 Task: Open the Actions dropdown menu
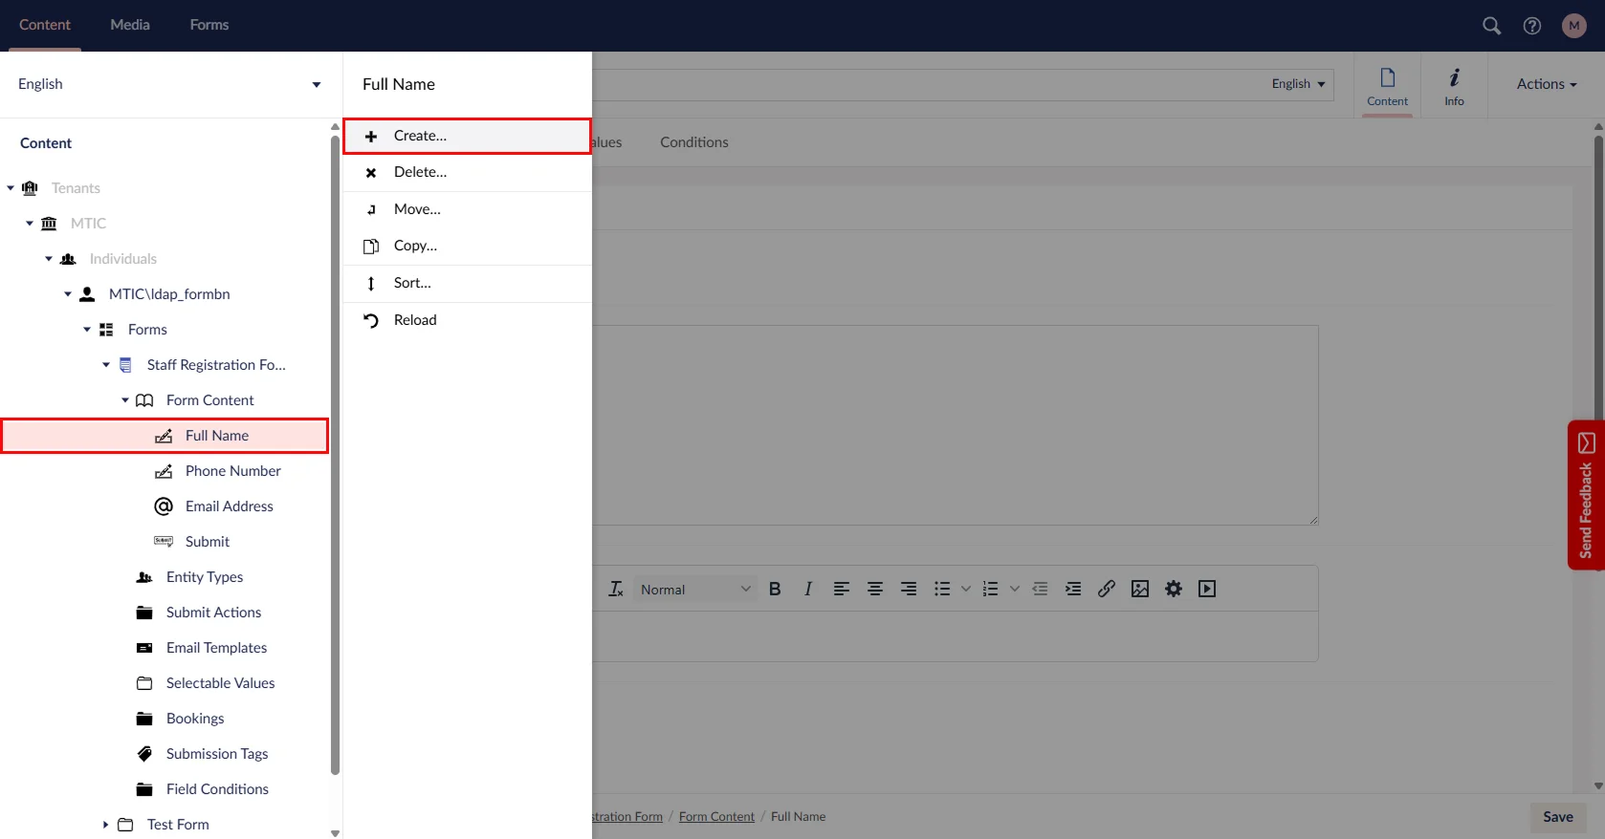pyautogui.click(x=1546, y=84)
